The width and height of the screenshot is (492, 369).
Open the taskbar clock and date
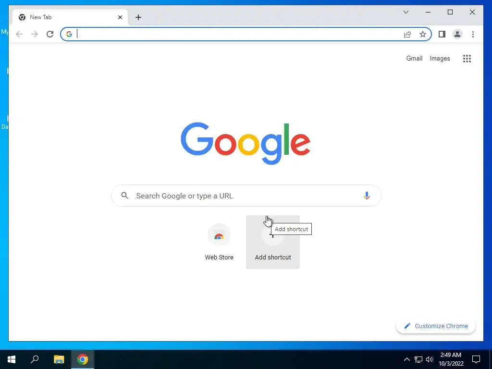(451, 359)
